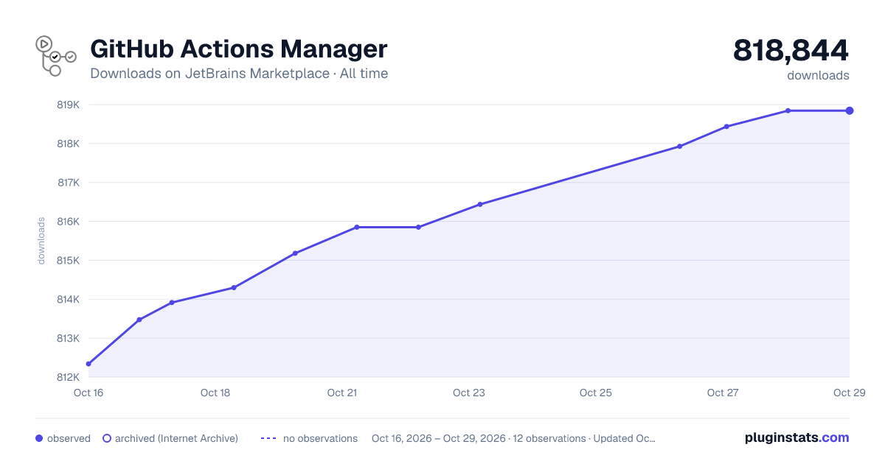Click the 'GitHub Actions Manager' title
This screenshot has height=464, width=885.
(x=238, y=49)
